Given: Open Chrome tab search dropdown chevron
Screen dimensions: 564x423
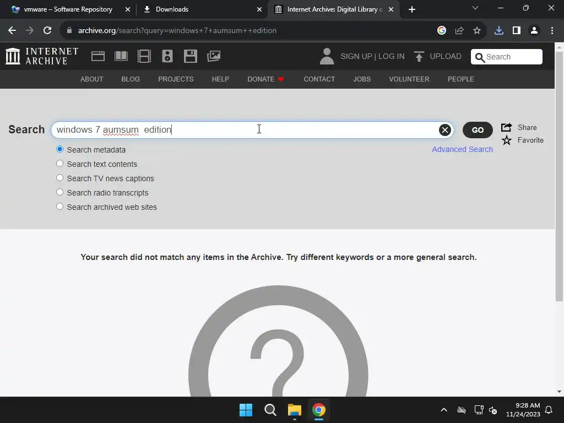Looking at the screenshot, I should click(x=475, y=8).
